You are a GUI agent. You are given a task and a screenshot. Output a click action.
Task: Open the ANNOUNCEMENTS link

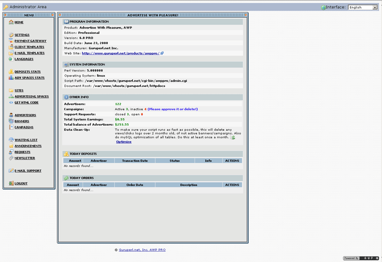(x=28, y=146)
